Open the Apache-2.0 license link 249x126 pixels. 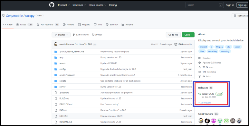tap(210, 63)
